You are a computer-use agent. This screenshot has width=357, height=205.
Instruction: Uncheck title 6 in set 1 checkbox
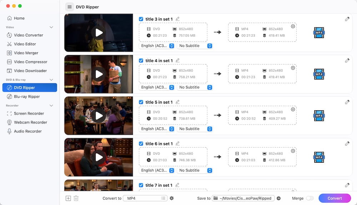pos(141,144)
